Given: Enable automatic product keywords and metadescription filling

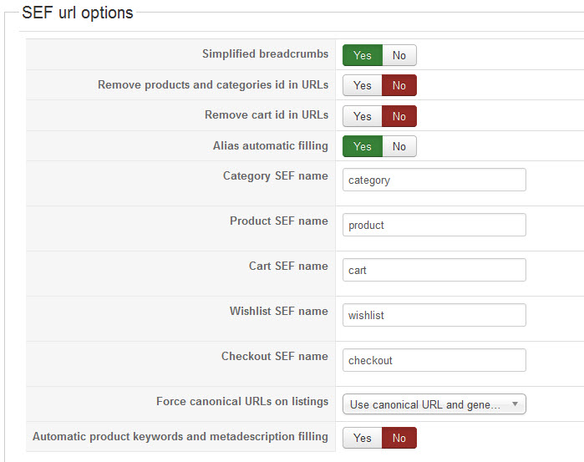Looking at the screenshot, I should pyautogui.click(x=363, y=438).
